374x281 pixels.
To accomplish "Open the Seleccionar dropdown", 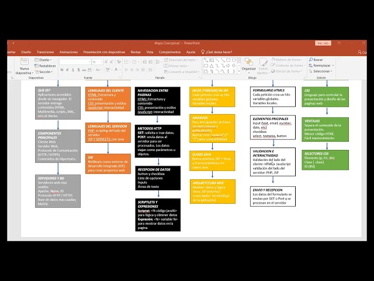I will coord(321,71).
